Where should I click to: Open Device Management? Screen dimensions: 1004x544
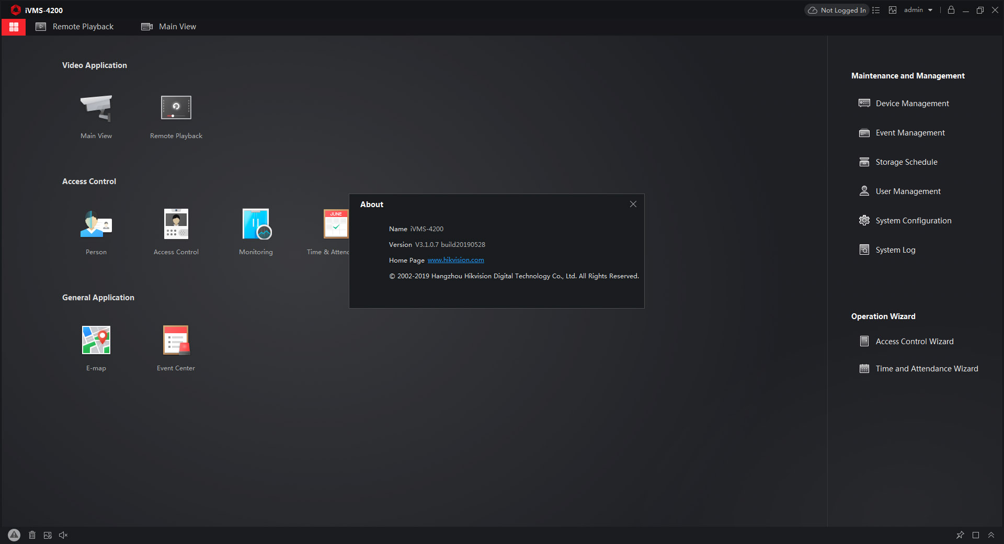click(x=904, y=104)
